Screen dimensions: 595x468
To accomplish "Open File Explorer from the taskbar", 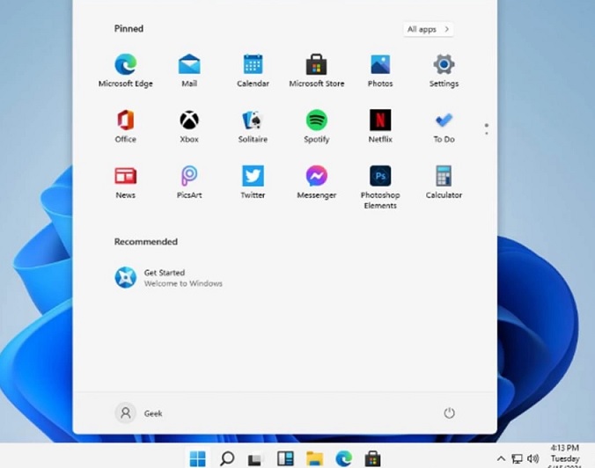I will 314,458.
